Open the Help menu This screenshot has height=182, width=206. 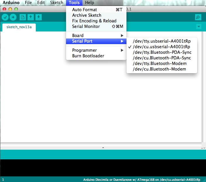[90, 3]
